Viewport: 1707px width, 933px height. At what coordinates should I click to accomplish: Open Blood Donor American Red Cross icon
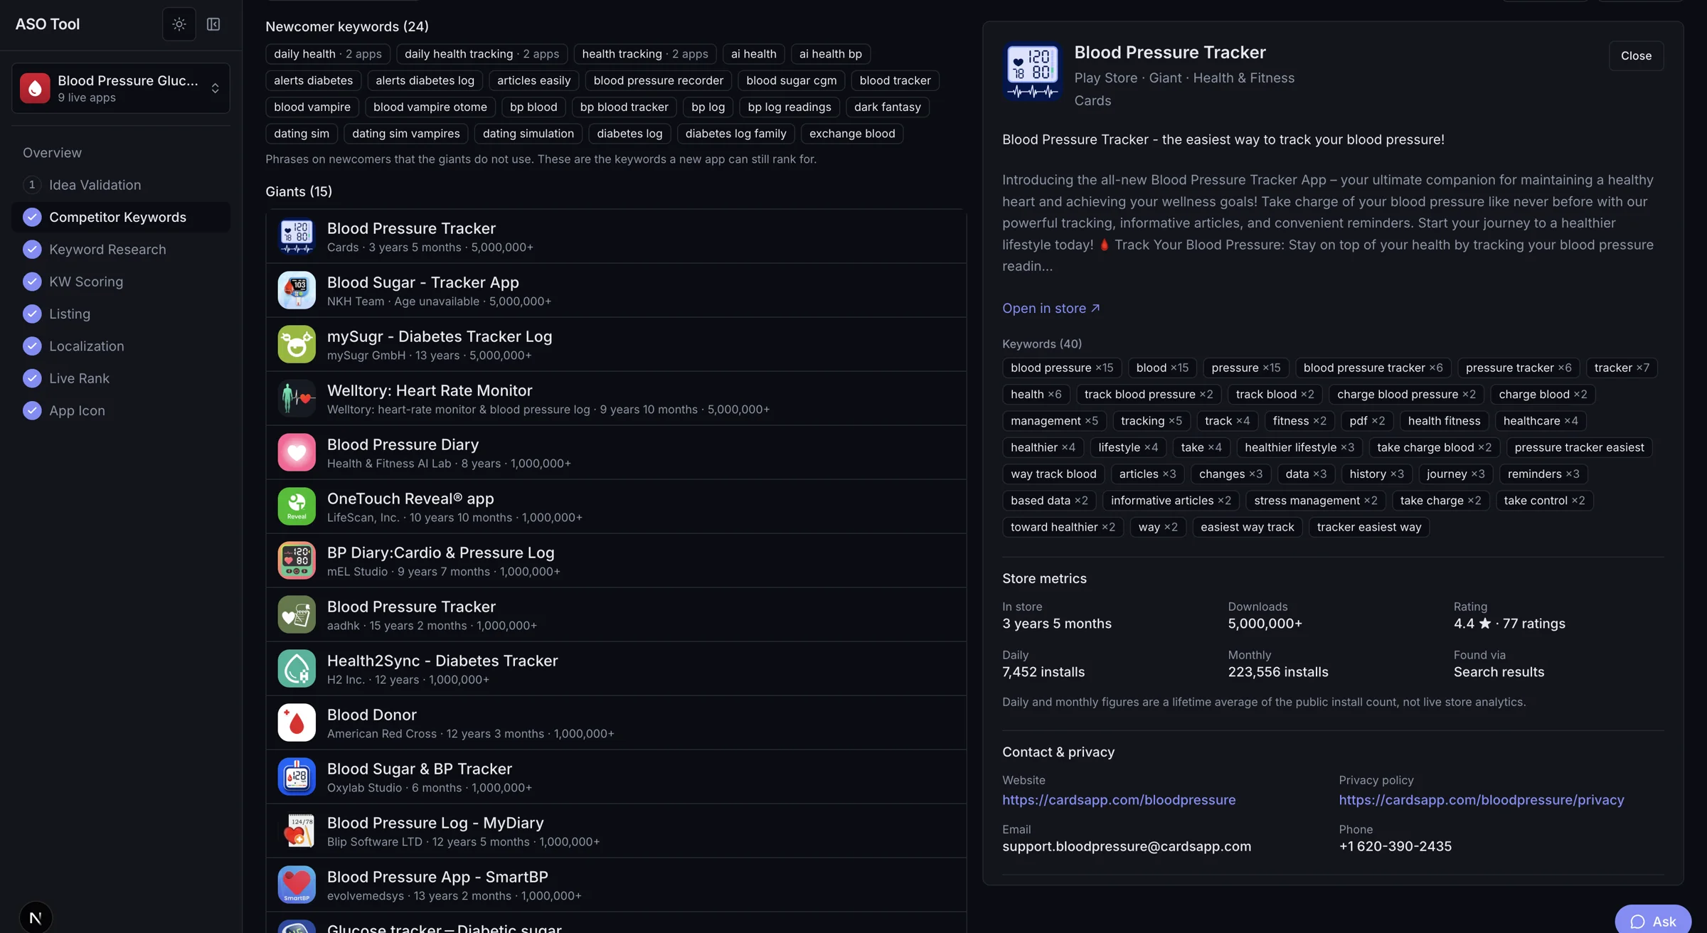click(x=297, y=723)
